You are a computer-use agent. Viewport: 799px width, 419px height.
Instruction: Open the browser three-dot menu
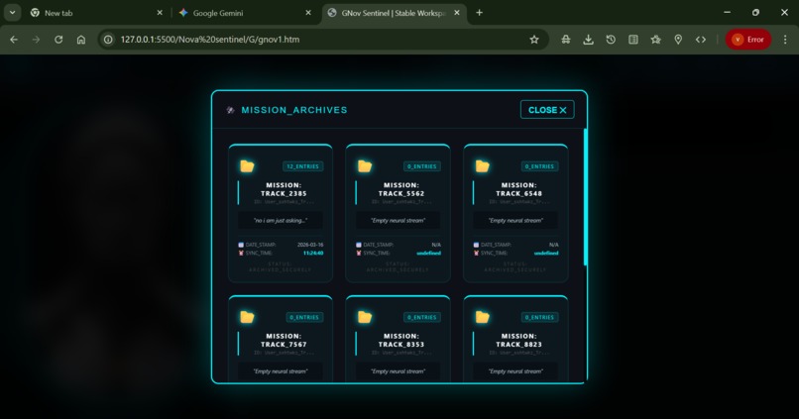[785, 40]
